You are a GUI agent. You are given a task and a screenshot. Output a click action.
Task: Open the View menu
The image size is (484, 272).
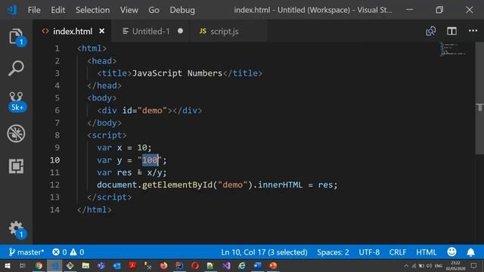[129, 10]
